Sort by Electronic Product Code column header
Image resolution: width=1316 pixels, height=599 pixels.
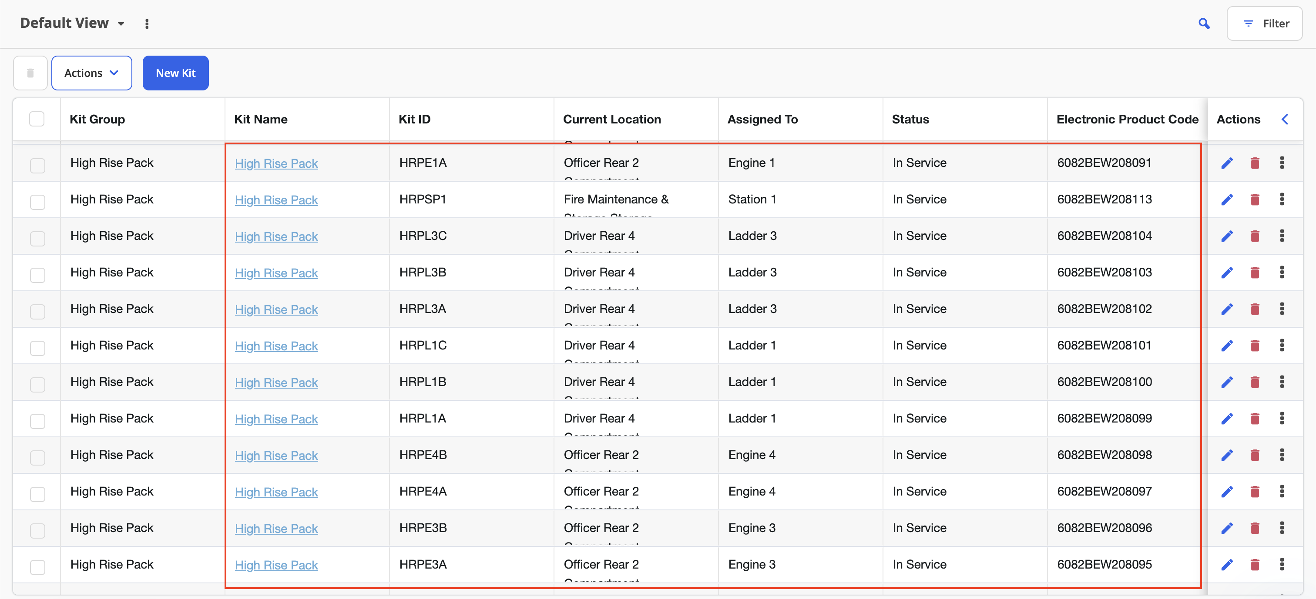[1127, 120]
